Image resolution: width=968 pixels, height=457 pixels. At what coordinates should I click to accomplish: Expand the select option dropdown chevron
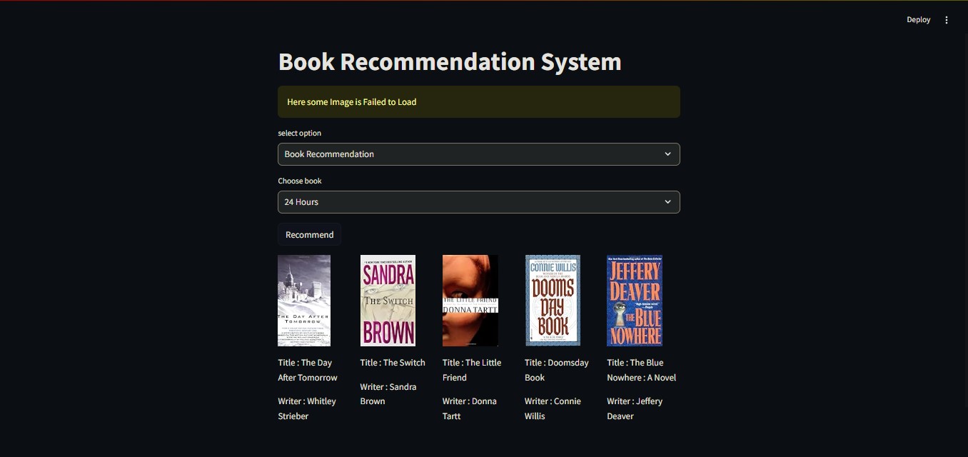point(668,154)
